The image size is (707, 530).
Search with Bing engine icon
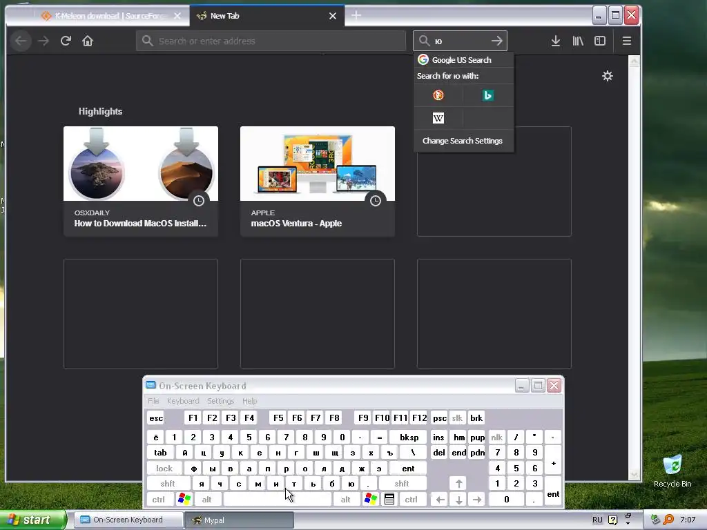pos(487,95)
